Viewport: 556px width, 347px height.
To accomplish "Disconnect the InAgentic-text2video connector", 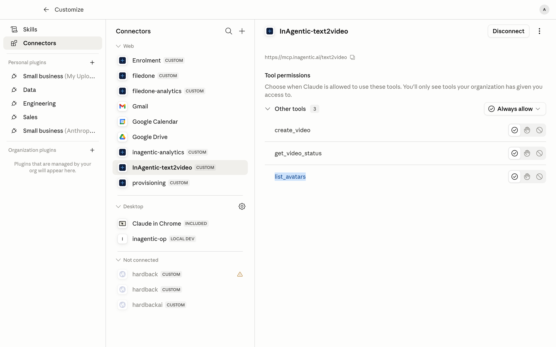I will coord(508,31).
